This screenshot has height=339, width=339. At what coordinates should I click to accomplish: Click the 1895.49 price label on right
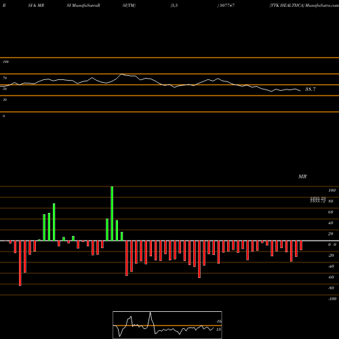coord(318,198)
